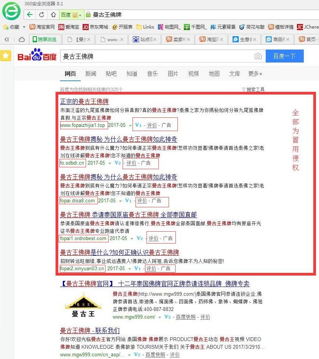The image size is (319, 359).
Task: Expand dropdown arrow beside www.mgw999.com/ result
Action: coord(160,317)
